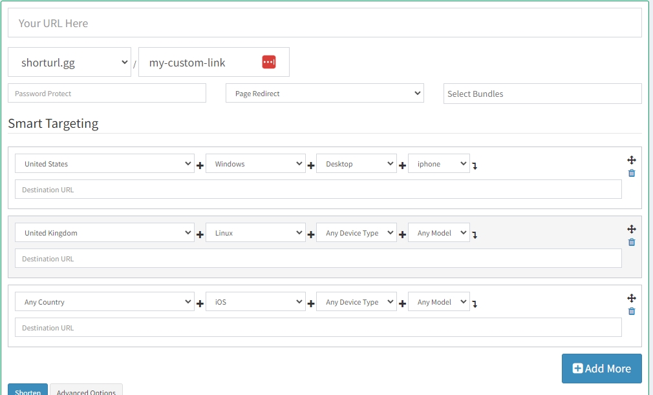Open the Page Redirect dropdown

(325, 93)
